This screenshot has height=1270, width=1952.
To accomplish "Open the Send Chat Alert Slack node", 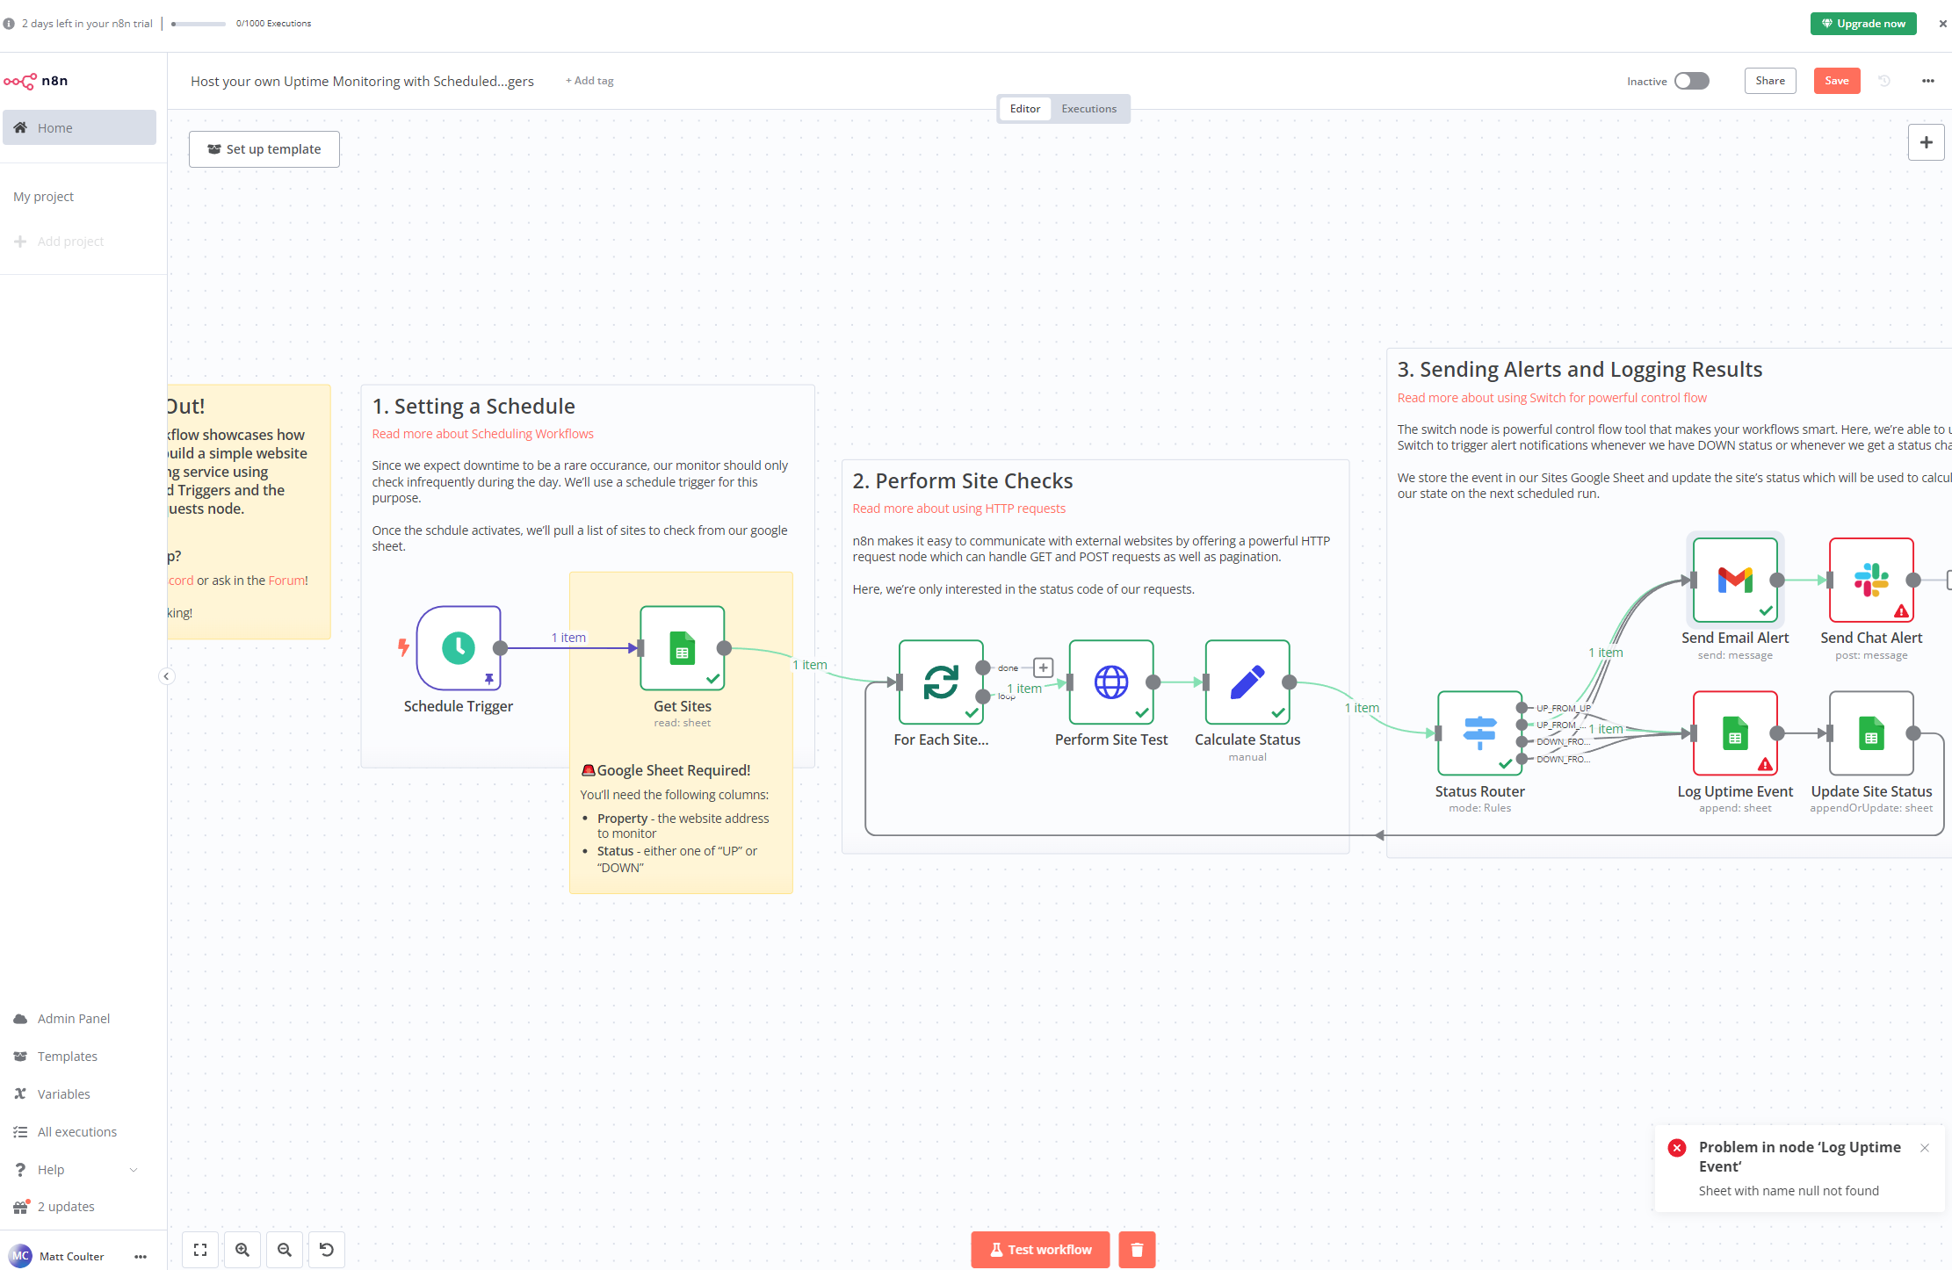I will 1871,580.
